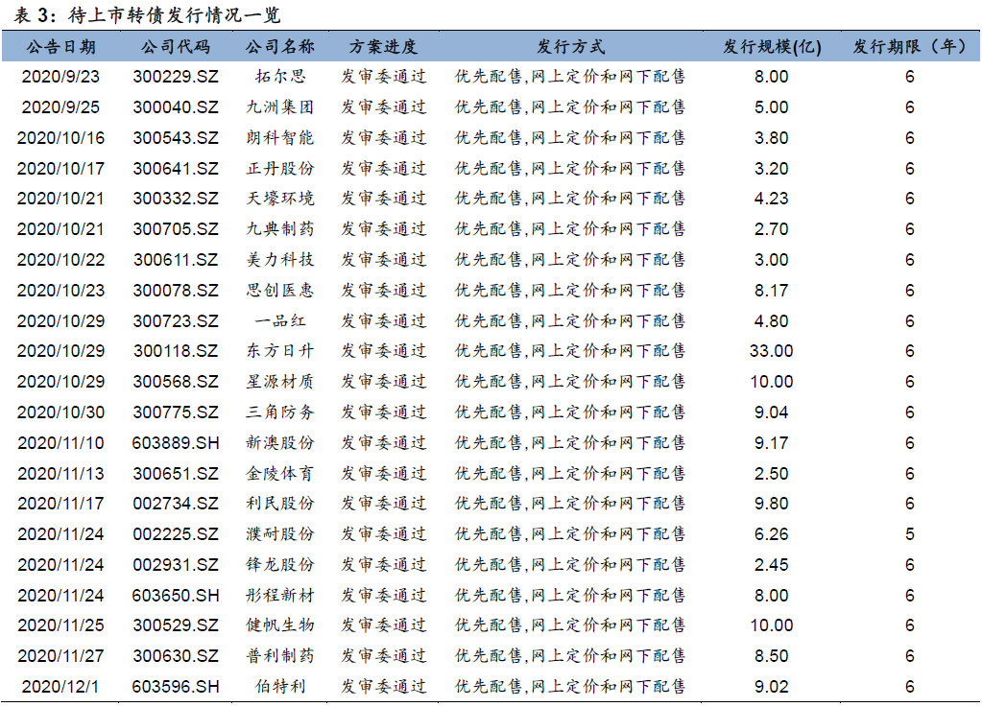
Task: Click company name 利民股份
Action: (280, 504)
